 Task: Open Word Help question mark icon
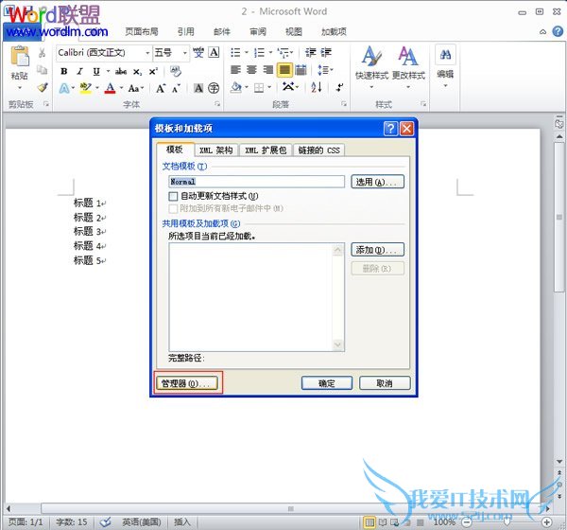pyautogui.click(x=558, y=31)
